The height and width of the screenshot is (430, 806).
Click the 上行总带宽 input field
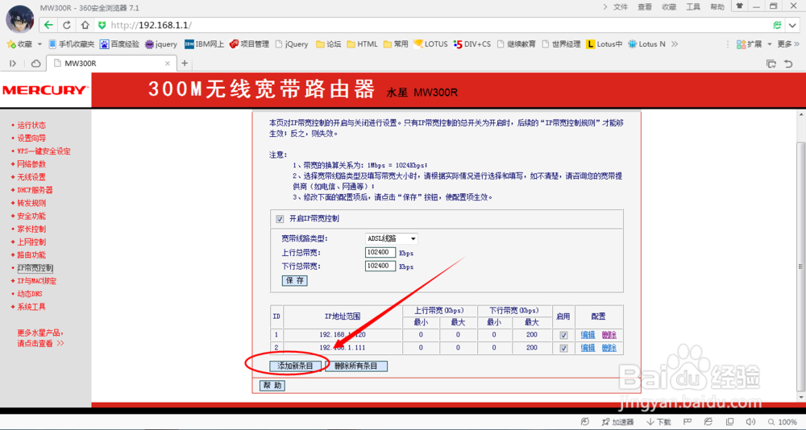click(380, 252)
